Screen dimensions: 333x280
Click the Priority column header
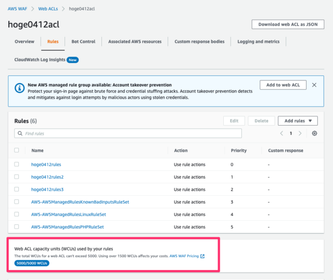239,151
